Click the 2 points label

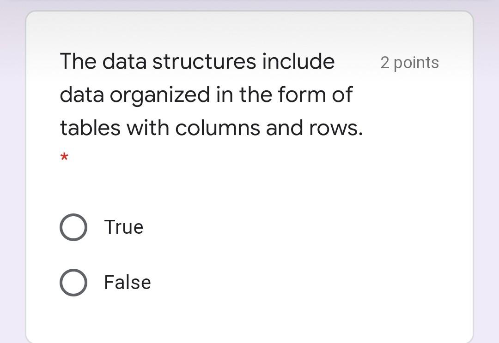coord(409,63)
